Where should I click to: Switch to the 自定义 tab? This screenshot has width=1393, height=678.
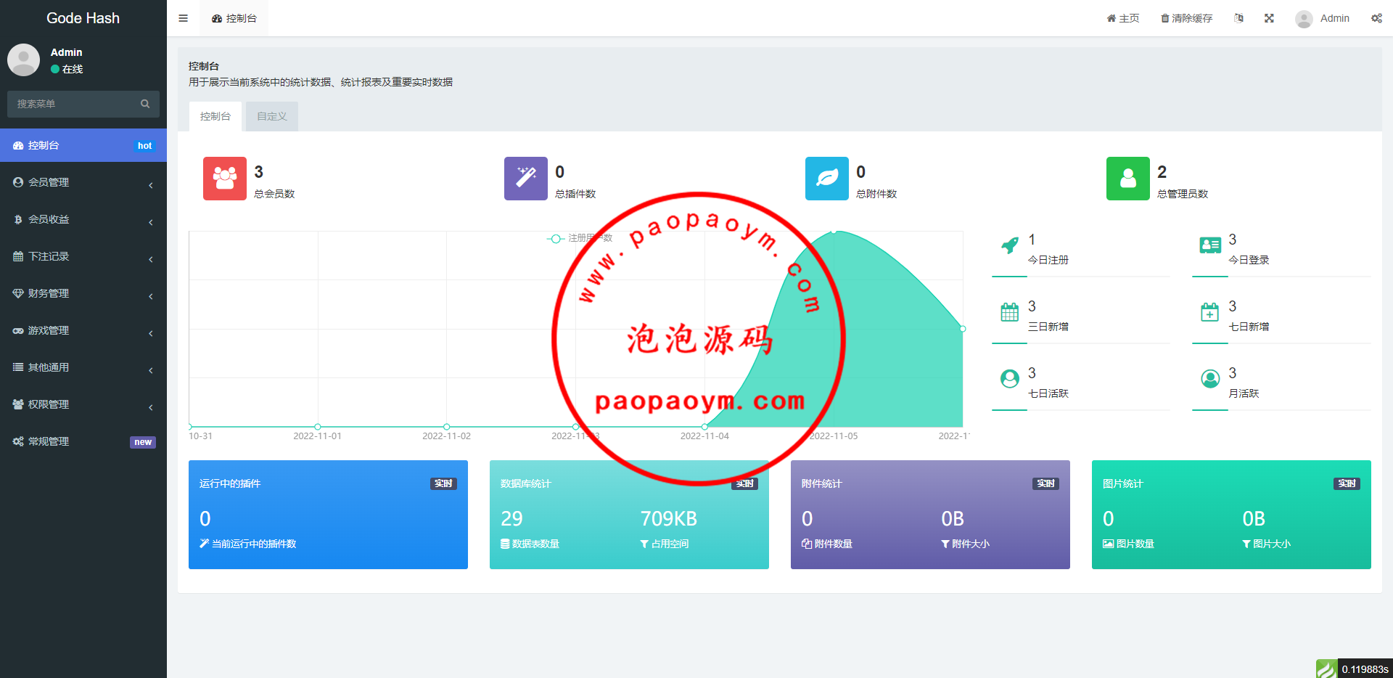[x=272, y=116]
